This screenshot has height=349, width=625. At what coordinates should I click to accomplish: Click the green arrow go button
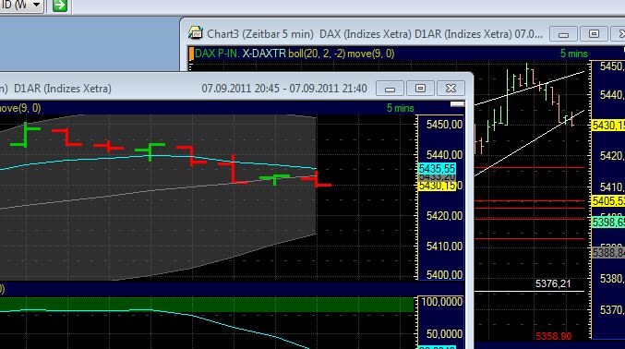coord(60,6)
